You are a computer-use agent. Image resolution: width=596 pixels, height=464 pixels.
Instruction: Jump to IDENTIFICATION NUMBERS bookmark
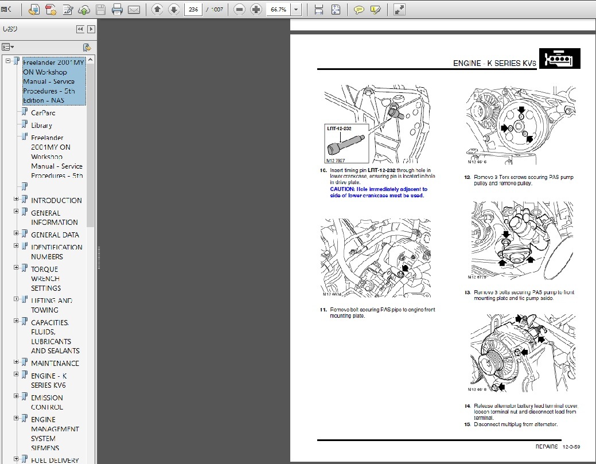tap(57, 252)
